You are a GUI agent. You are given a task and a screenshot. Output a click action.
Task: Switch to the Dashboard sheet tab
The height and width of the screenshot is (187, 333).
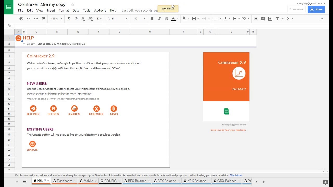pos(64,181)
